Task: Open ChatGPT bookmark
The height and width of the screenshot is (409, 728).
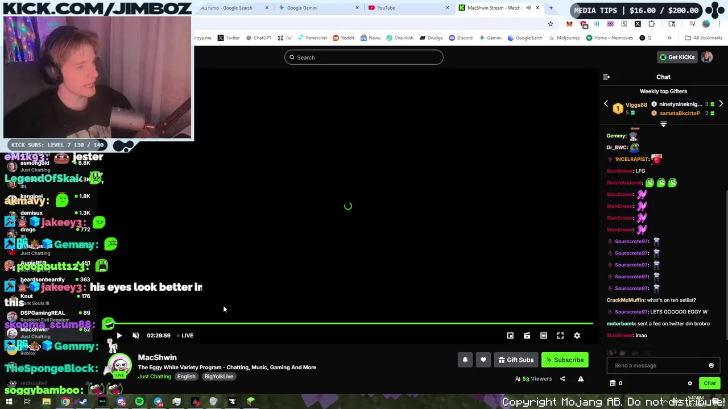Action: [258, 38]
